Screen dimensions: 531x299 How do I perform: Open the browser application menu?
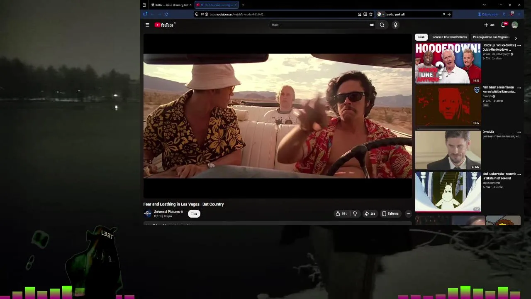(519, 14)
